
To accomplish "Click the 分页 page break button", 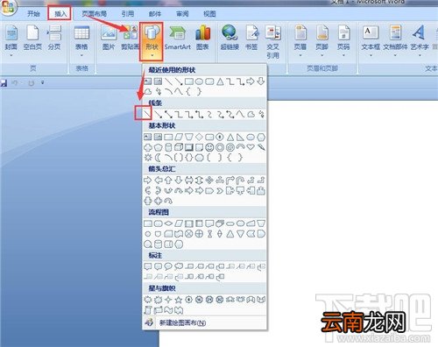I will [54, 38].
